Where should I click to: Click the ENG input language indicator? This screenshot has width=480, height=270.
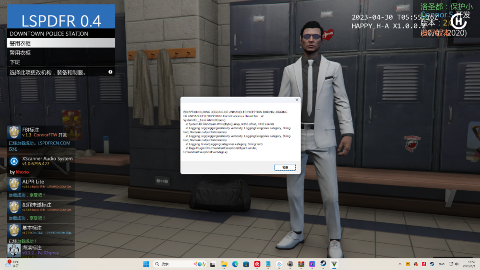click(441, 264)
